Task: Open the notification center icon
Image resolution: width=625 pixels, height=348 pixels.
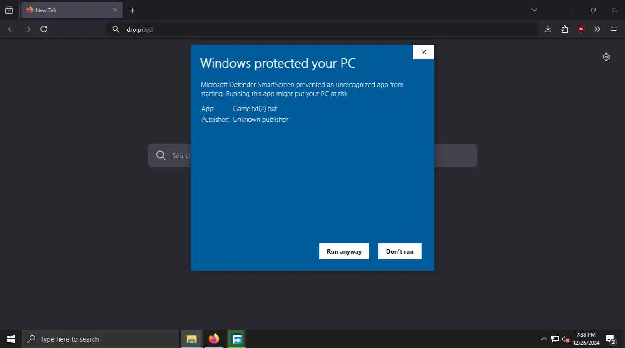Action: [x=611, y=339]
